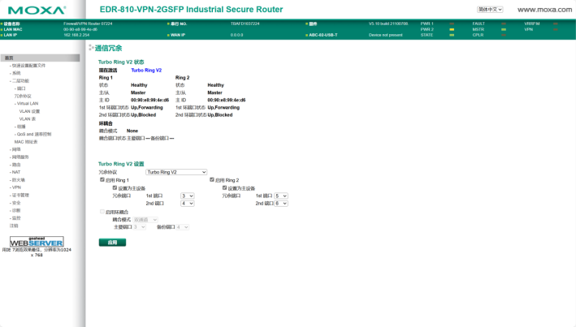
Task: Click the EDR-810-VPN-2GSFP router title
Action: [192, 10]
